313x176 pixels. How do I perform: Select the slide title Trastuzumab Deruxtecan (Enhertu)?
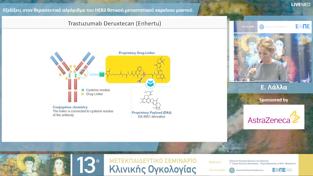click(x=114, y=23)
